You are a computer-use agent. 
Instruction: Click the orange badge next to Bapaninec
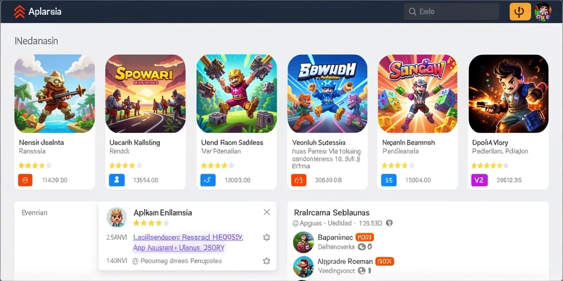point(365,237)
